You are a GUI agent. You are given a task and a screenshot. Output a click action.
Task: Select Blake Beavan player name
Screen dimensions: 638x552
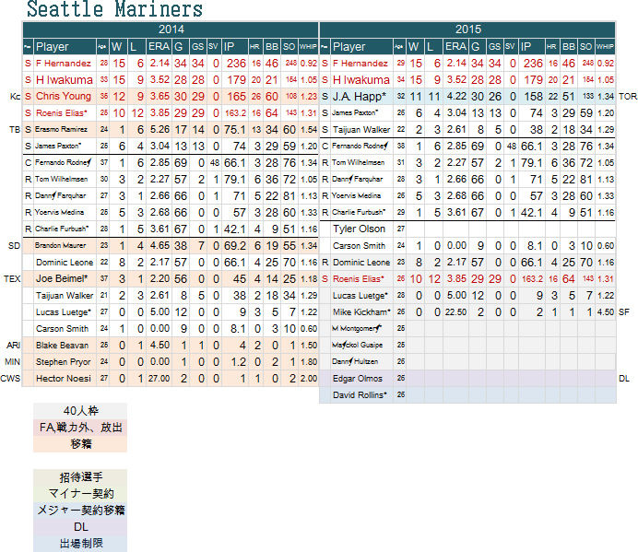(63, 346)
